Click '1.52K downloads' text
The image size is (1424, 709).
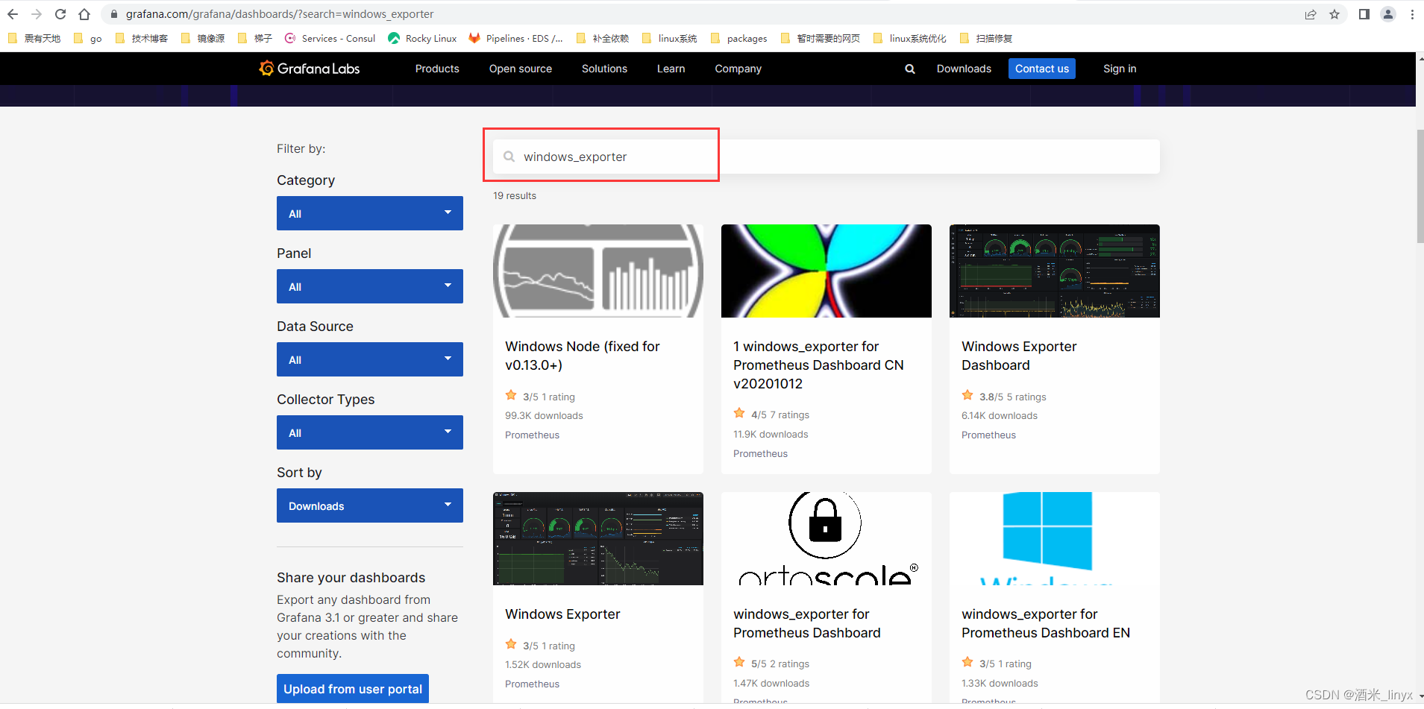(x=543, y=664)
